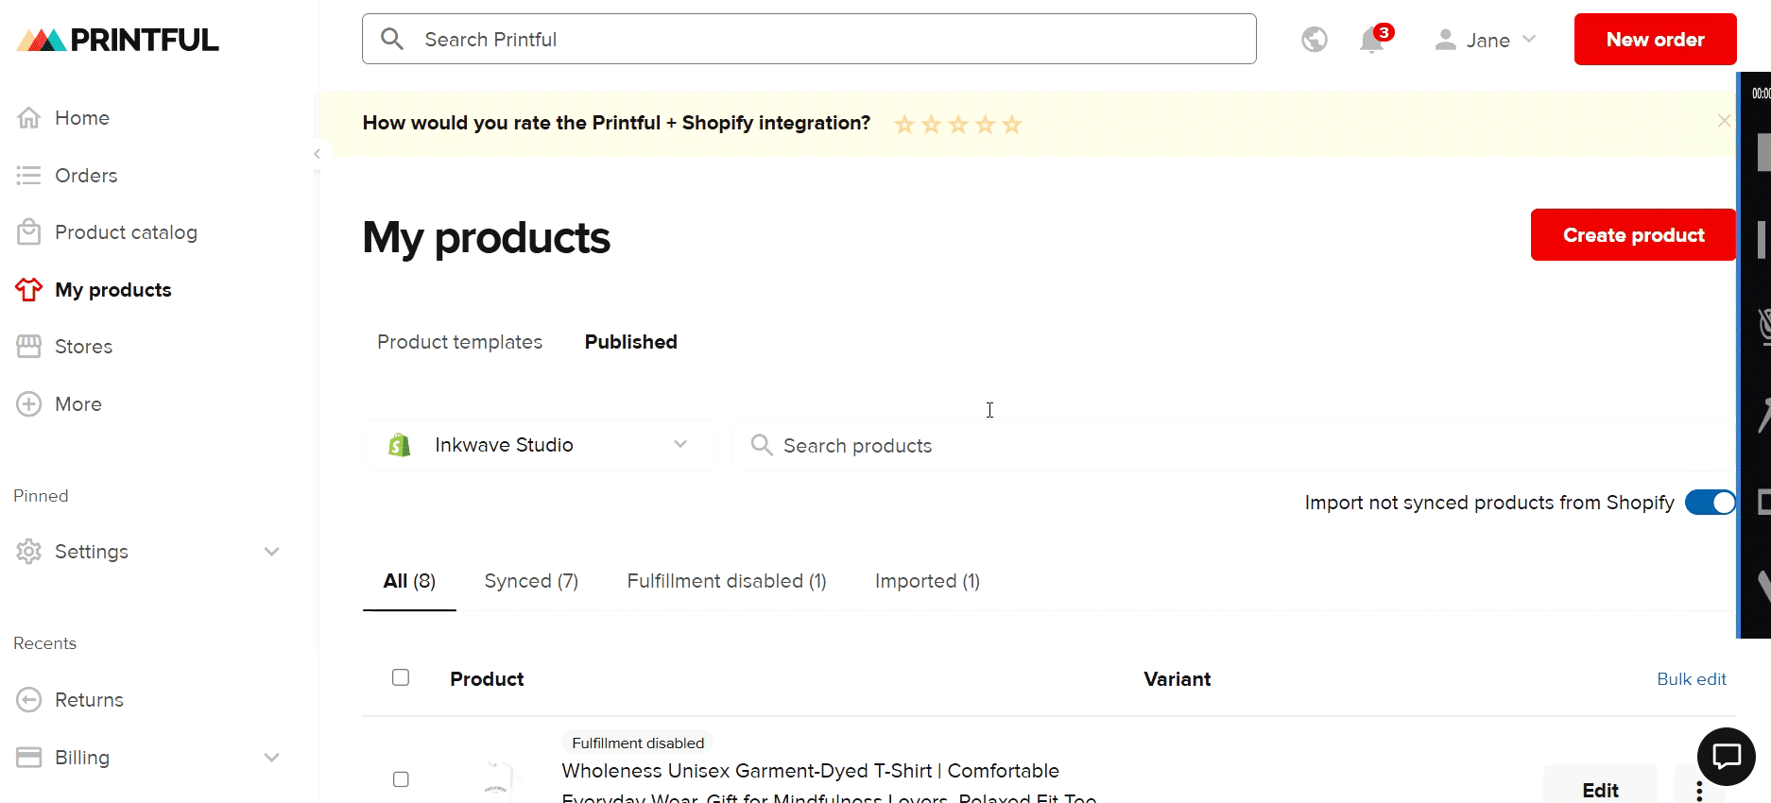Select the Imported (1) tab
Image resolution: width=1771 pixels, height=803 pixels.
pos(927,581)
